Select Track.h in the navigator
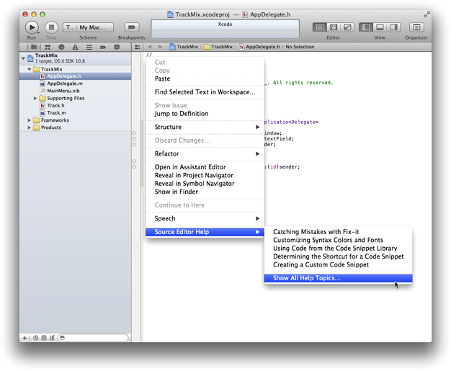The image size is (451, 371). (76, 106)
